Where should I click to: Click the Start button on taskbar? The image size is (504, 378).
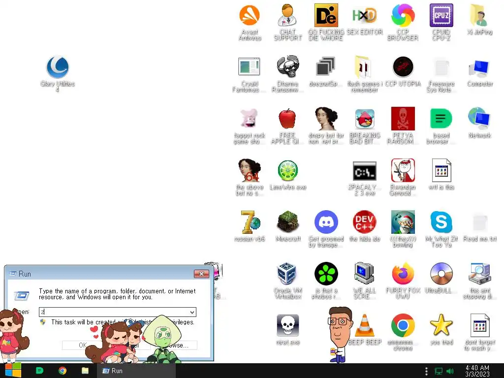point(13,371)
